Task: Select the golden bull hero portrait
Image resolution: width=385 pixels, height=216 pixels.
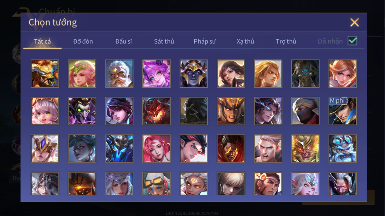Action: [45, 74]
